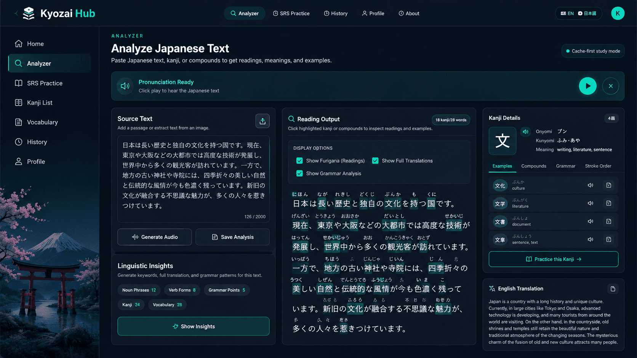Toggle Show Full Translations checkbox
The height and width of the screenshot is (358, 637).
point(375,161)
